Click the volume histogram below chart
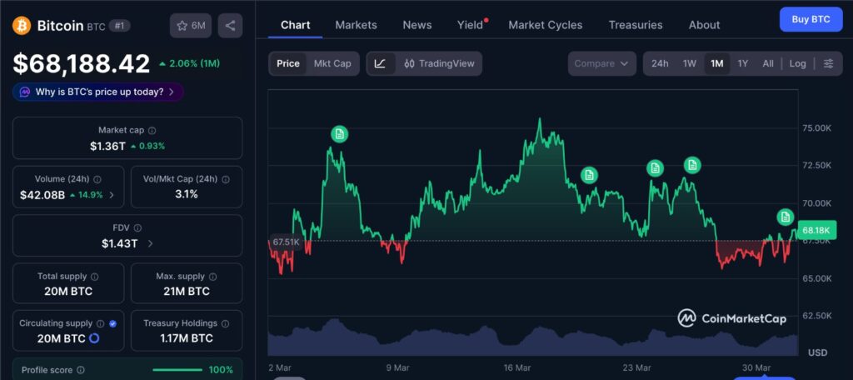Viewport: 853px width, 380px height. click(533, 338)
